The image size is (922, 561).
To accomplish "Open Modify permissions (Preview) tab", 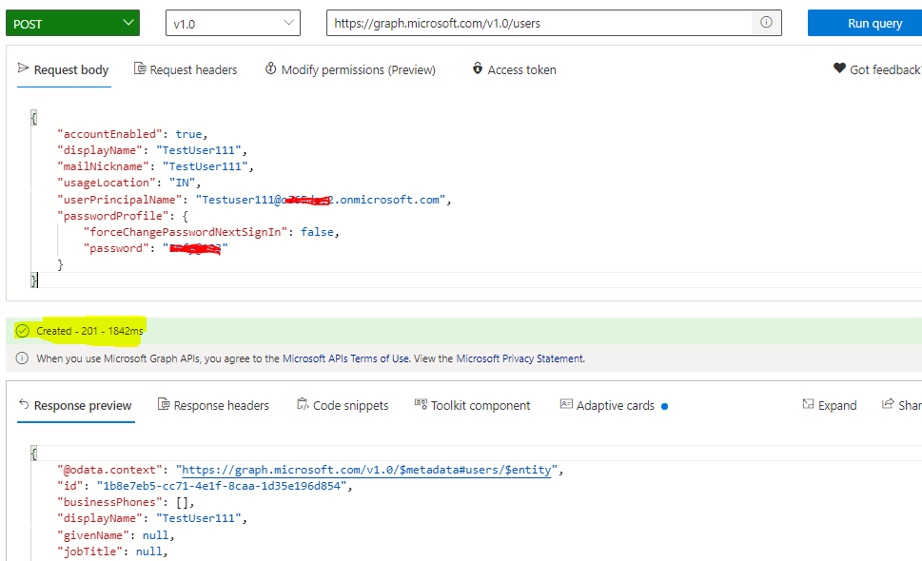I will (350, 70).
